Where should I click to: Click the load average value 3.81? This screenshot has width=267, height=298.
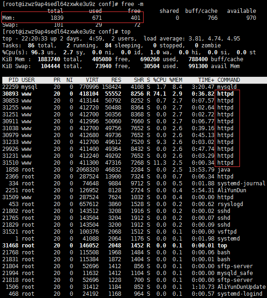[x=195, y=39]
